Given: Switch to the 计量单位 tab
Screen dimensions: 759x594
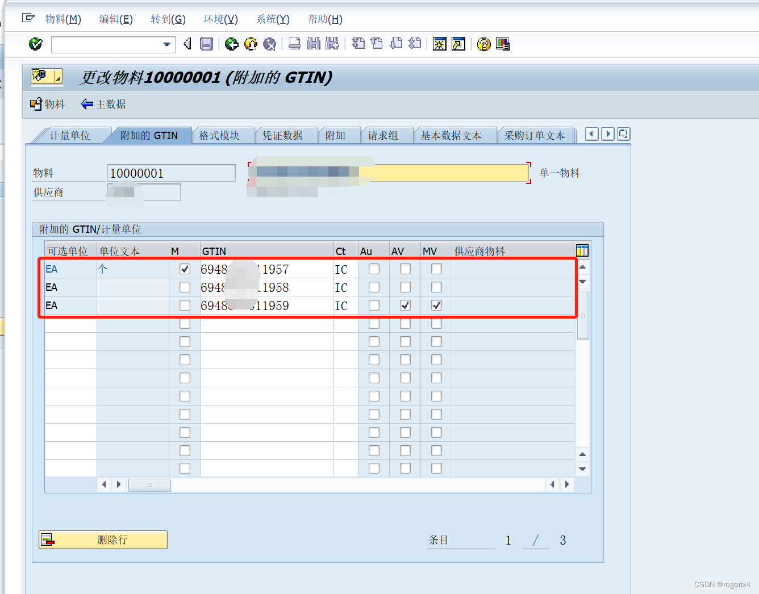Looking at the screenshot, I should (70, 135).
